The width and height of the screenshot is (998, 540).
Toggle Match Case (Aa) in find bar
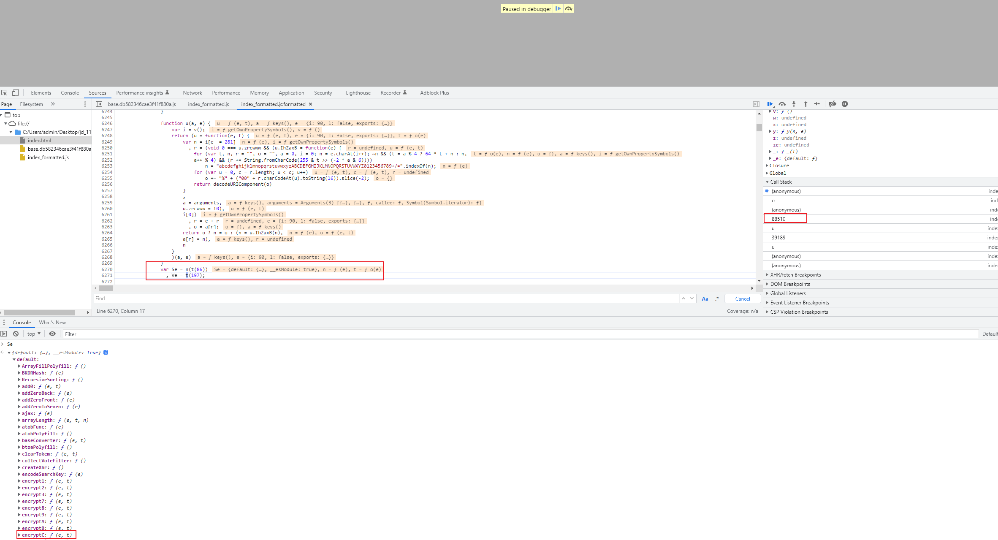click(x=705, y=299)
